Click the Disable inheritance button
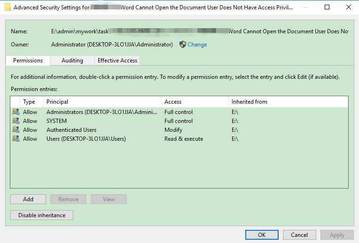 [42, 215]
